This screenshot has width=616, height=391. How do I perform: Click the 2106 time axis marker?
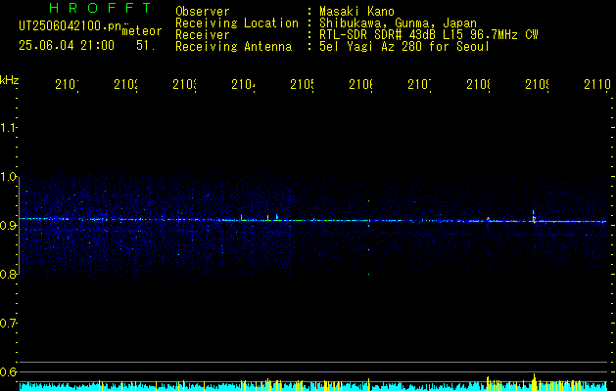(360, 85)
